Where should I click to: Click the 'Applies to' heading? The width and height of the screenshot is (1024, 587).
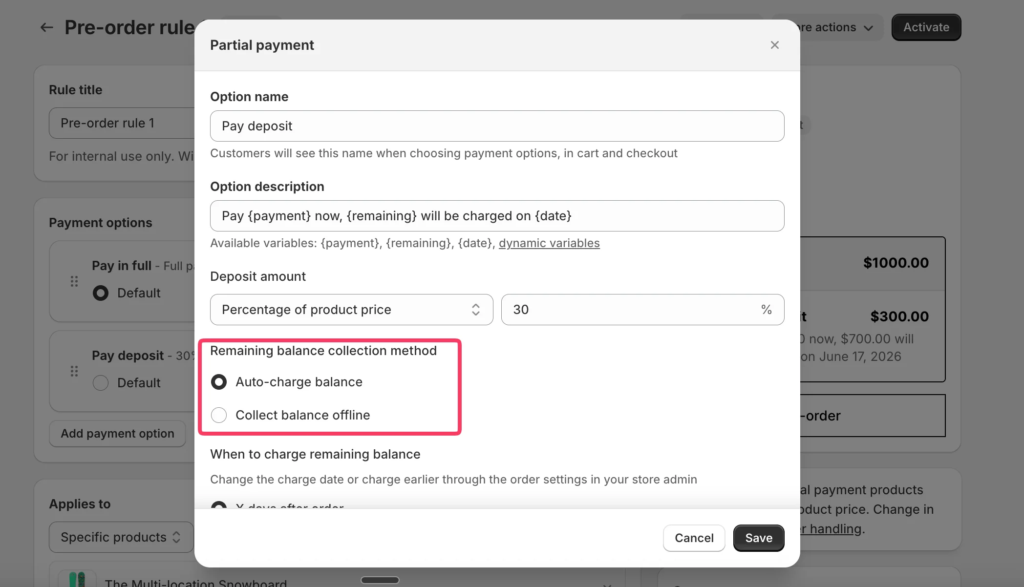pos(80,504)
